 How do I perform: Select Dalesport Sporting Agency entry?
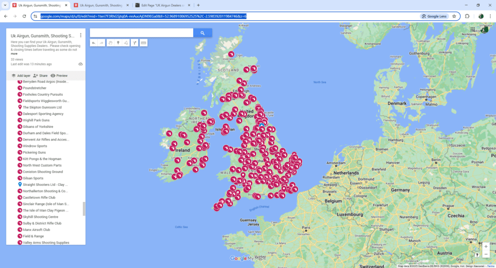[43, 114]
